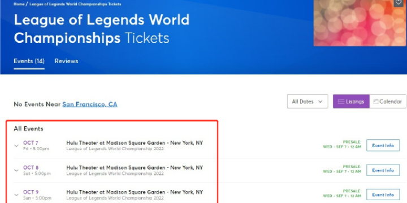Switch to Calendar view
The height and width of the screenshot is (203, 407).
coord(388,101)
